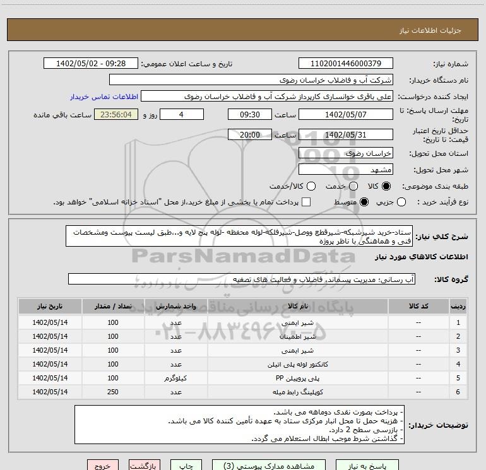This screenshot has width=486, height=470.
Task: Select the کالا/خدمت radio button
Action: 311,186
